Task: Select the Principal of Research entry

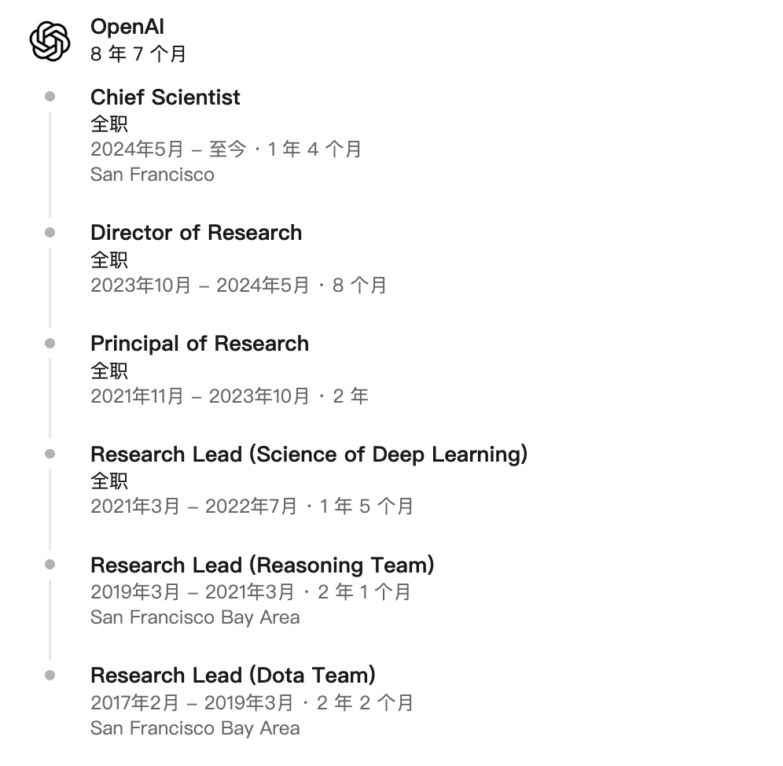Action: tap(200, 343)
